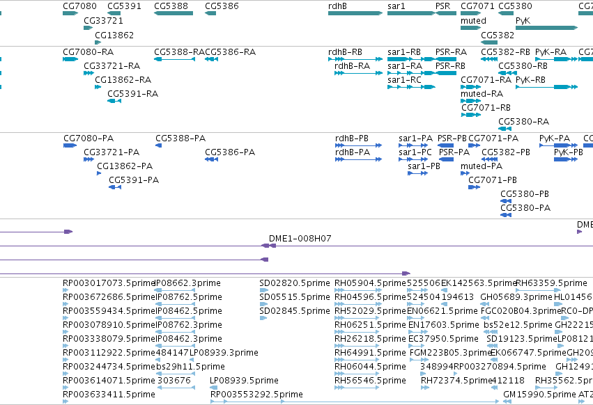The height and width of the screenshot is (405, 593).
Task: Select the CG5382-RB transcript label
Action: pyautogui.click(x=505, y=51)
